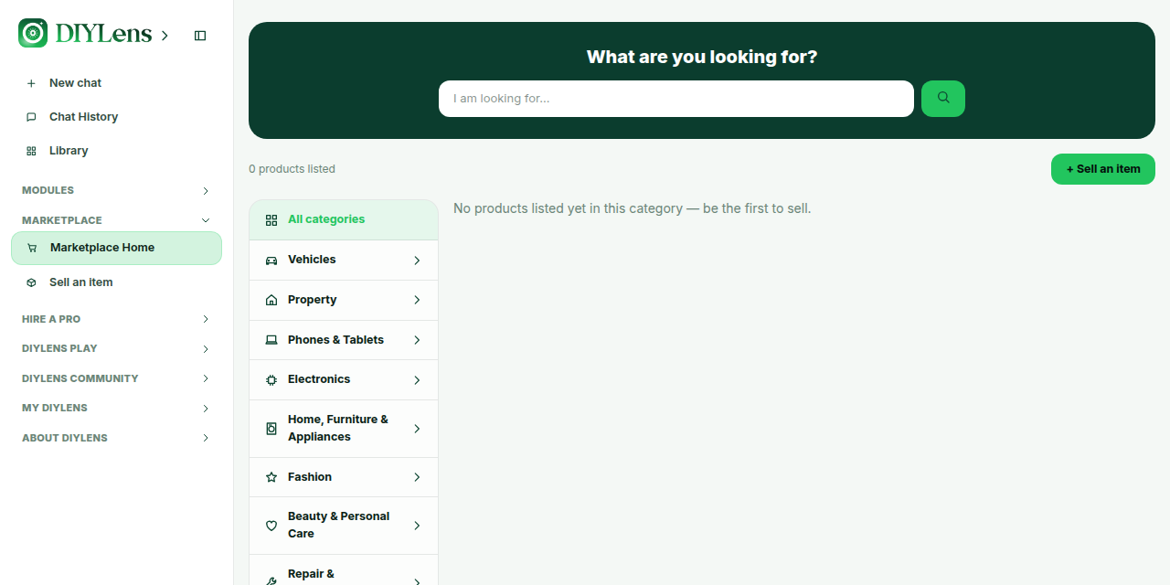The height and width of the screenshot is (585, 1170).
Task: Click the 'No products listed yet' message
Action: (x=633, y=208)
